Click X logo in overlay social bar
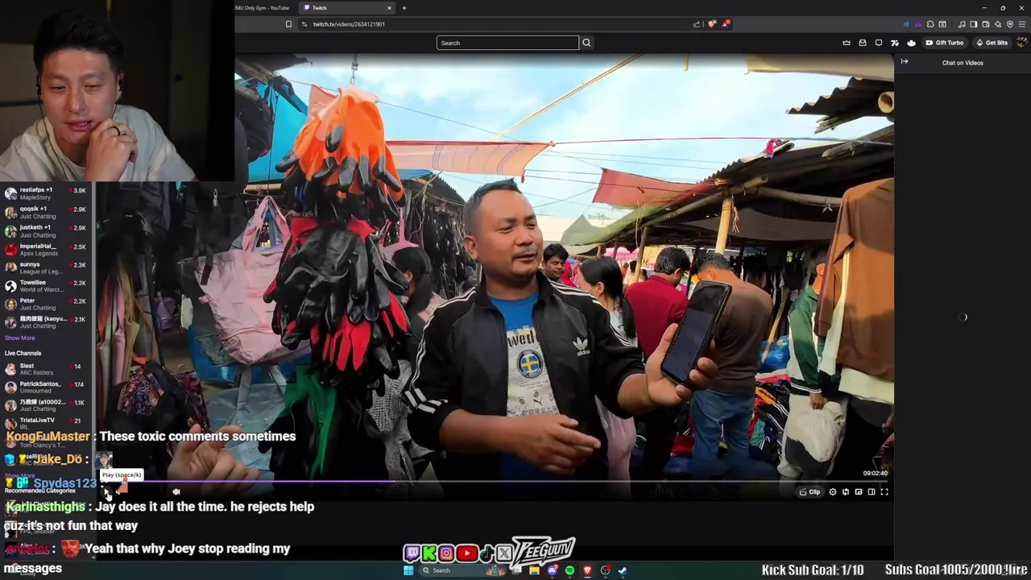Viewport: 1031px width, 580px height. click(x=504, y=553)
